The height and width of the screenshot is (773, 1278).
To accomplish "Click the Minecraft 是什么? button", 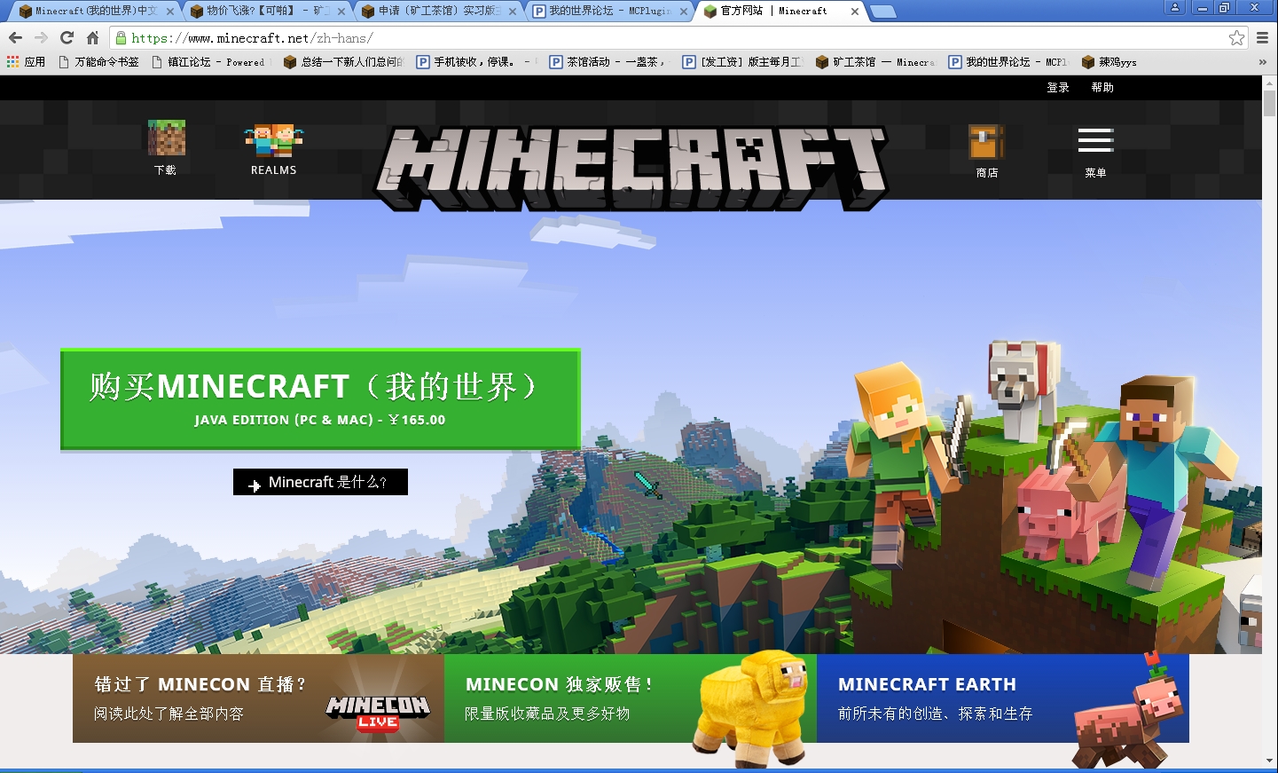I will point(320,482).
